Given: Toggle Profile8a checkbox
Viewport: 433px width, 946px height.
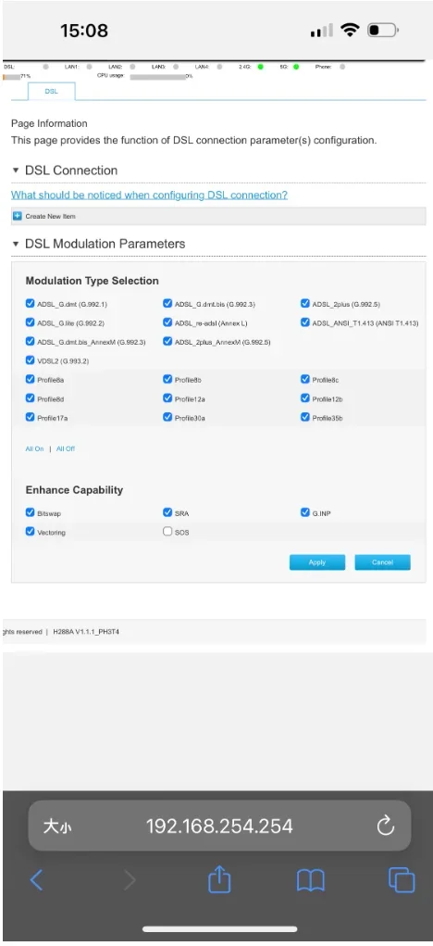Looking at the screenshot, I should click(31, 380).
